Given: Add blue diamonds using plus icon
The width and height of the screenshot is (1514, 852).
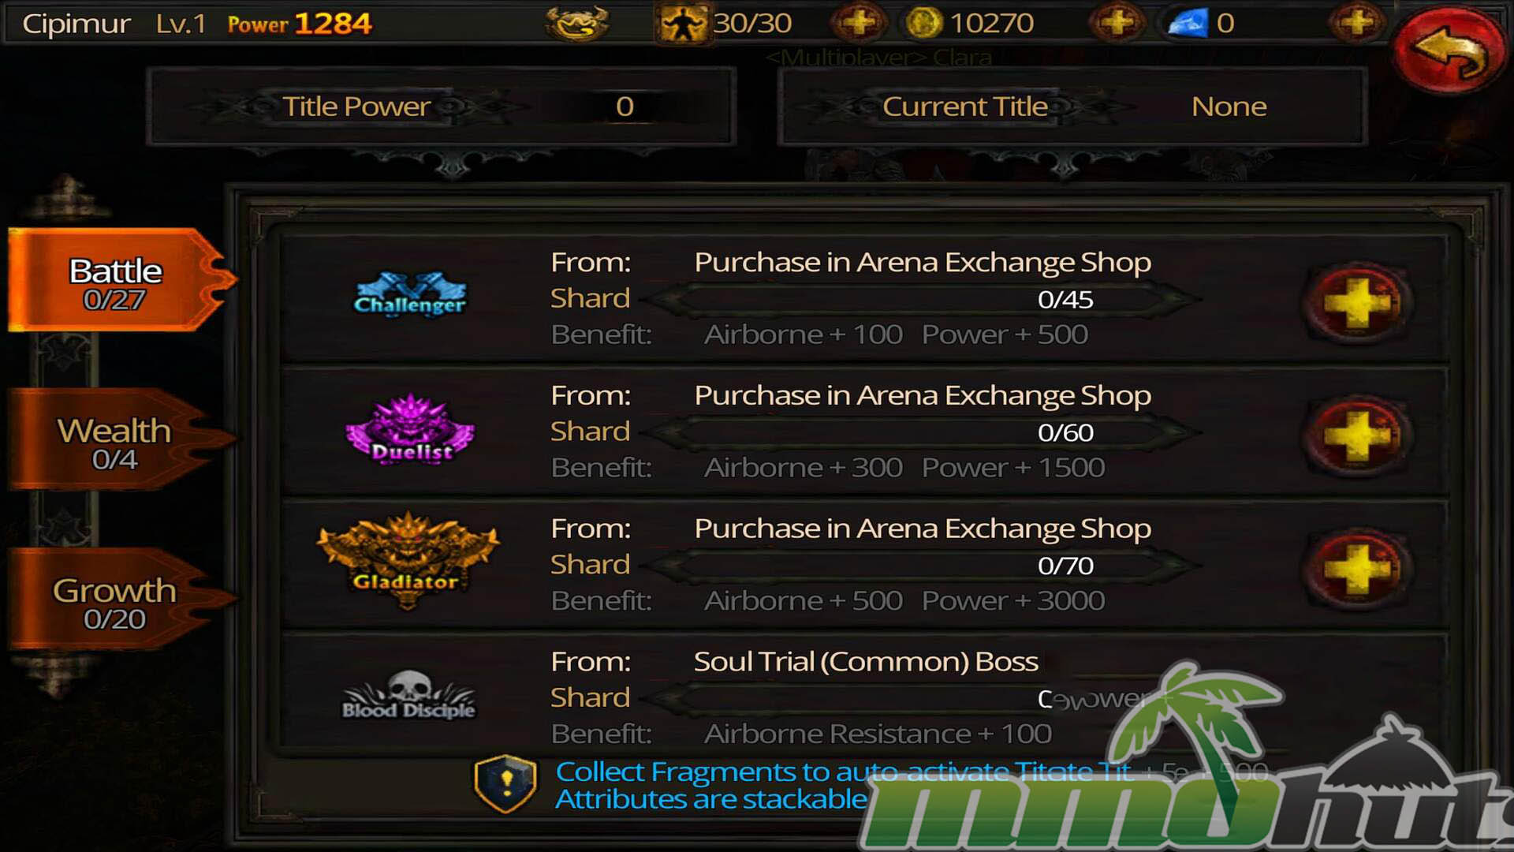Looking at the screenshot, I should point(1357,23).
